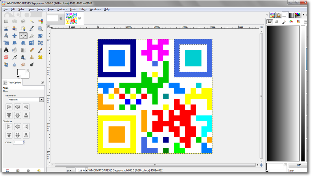This screenshot has height=177, width=312.
Task: Activate the Airbrush tool
Action: pos(14,57)
